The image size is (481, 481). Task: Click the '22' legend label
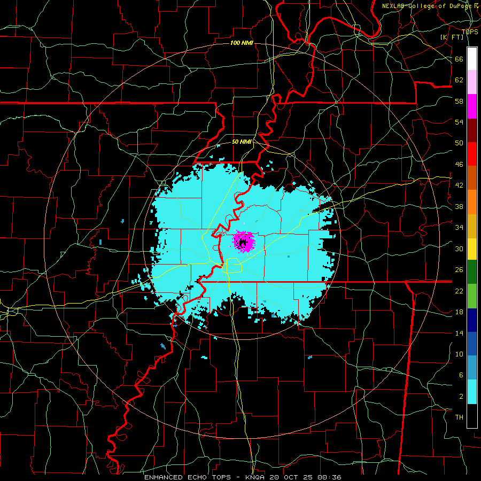click(x=459, y=291)
